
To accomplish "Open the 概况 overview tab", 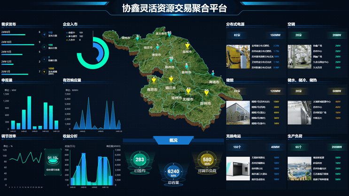I will [173, 140].
